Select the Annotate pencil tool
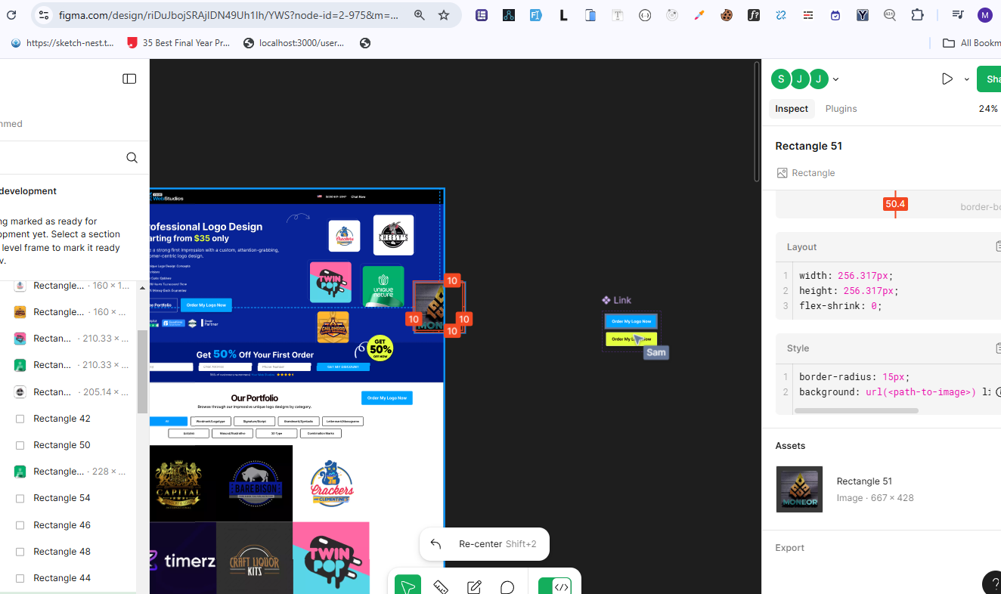 coord(474,587)
